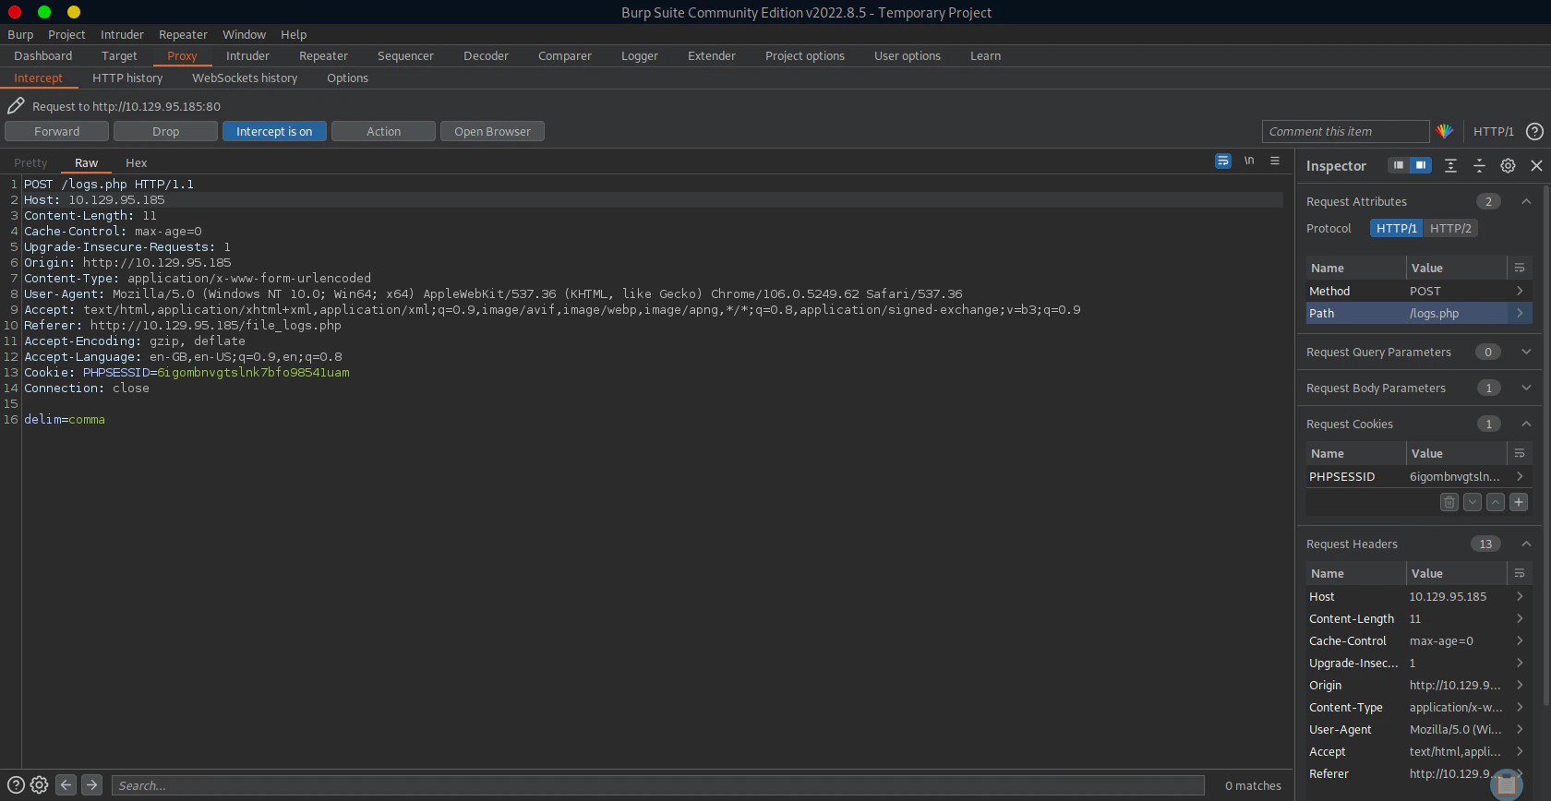
Task: Open the Path attribute row chevron
Action: tap(1520, 313)
